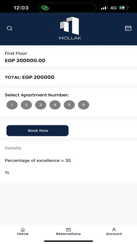Choose apartment number 5
Screen dimensions: 137x244
(69, 105)
